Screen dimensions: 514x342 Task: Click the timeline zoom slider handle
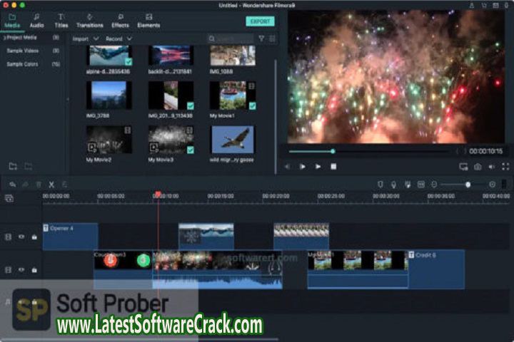(468, 185)
